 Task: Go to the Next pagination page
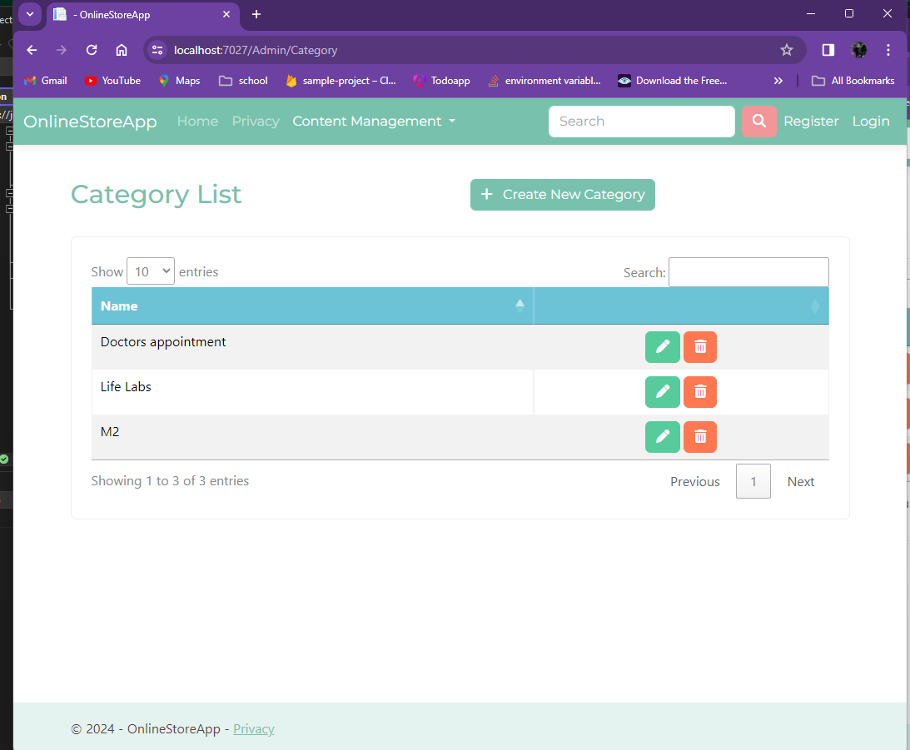[800, 482]
